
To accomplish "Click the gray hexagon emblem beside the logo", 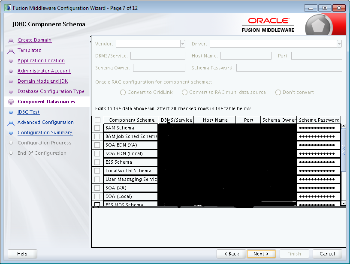I will (x=317, y=24).
